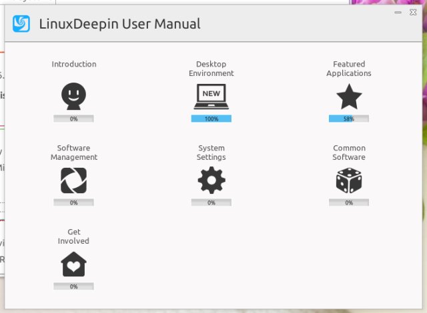Click the 100% Desktop Environment progress bar
The image size is (427, 313).
coord(211,119)
